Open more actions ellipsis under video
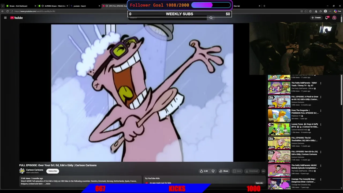 point(263,171)
